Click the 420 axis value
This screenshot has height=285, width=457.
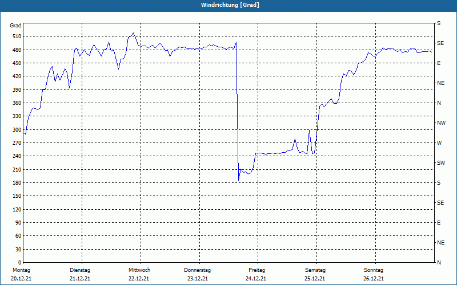pos(17,76)
